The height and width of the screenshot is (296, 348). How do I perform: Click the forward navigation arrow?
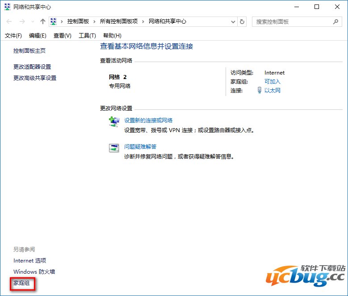click(x=22, y=21)
